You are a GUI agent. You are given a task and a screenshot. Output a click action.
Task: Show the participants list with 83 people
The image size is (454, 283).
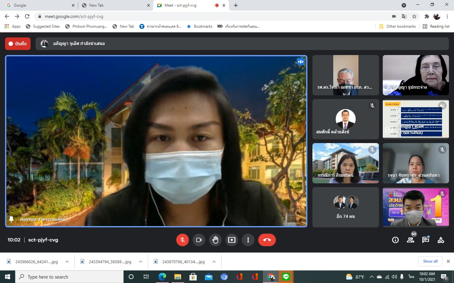tap(410, 240)
